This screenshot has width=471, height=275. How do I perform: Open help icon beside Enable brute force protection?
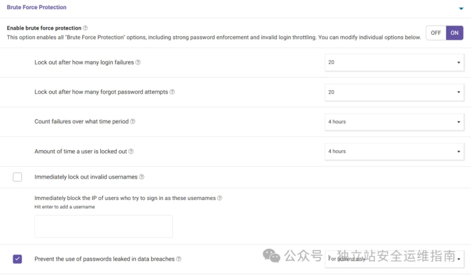point(85,28)
